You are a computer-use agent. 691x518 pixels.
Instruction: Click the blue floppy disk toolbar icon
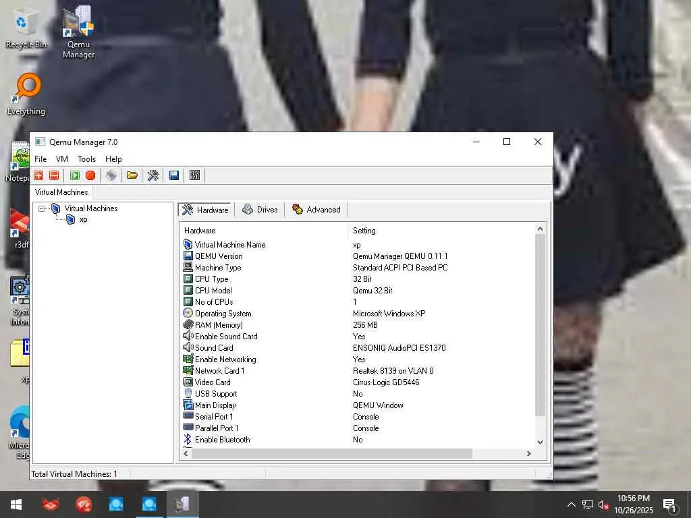click(x=174, y=175)
